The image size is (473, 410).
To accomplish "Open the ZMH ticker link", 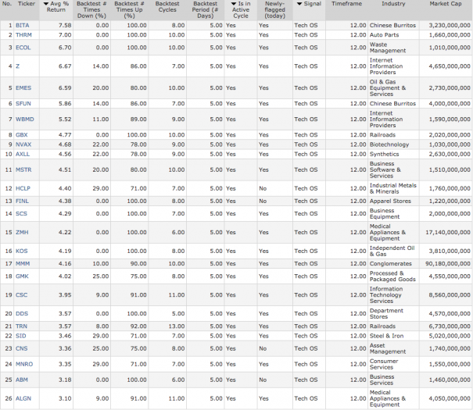I will (22, 233).
